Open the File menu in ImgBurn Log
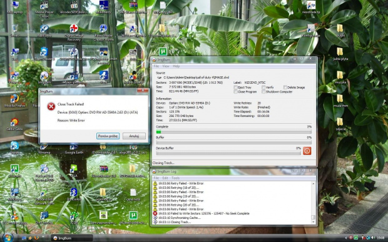 pos(156,178)
